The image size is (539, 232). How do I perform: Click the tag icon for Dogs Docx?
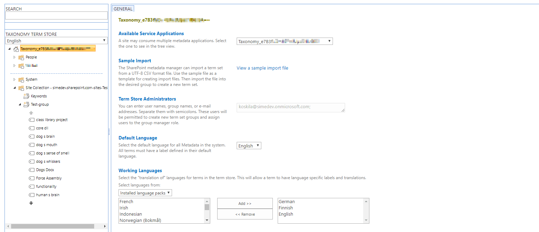coord(32,170)
